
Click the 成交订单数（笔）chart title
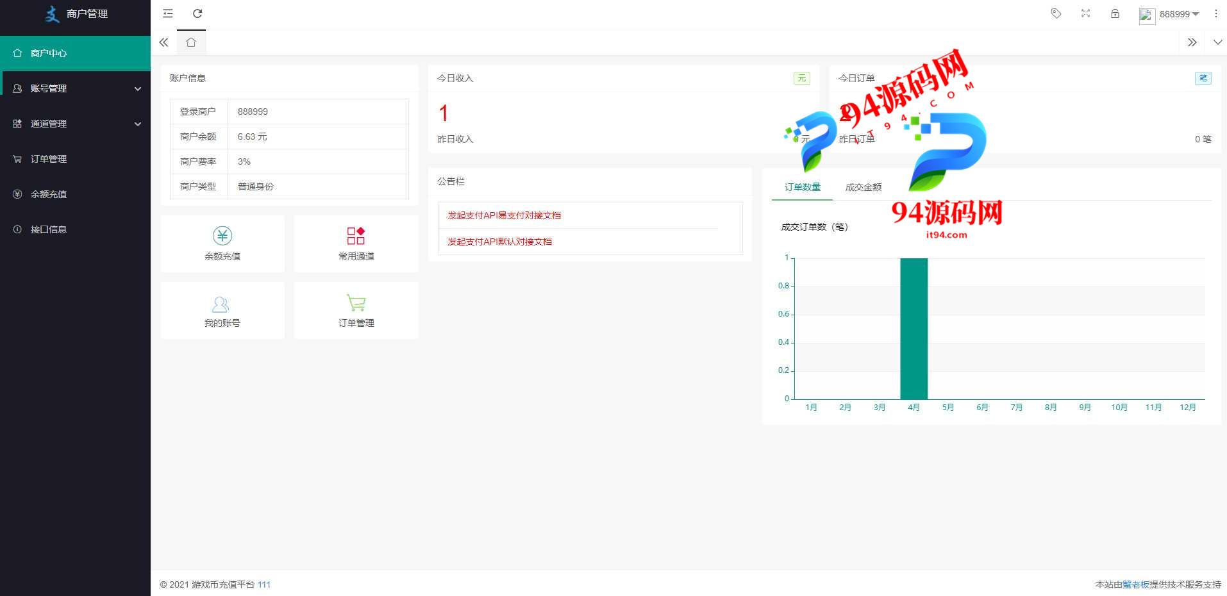click(x=814, y=227)
